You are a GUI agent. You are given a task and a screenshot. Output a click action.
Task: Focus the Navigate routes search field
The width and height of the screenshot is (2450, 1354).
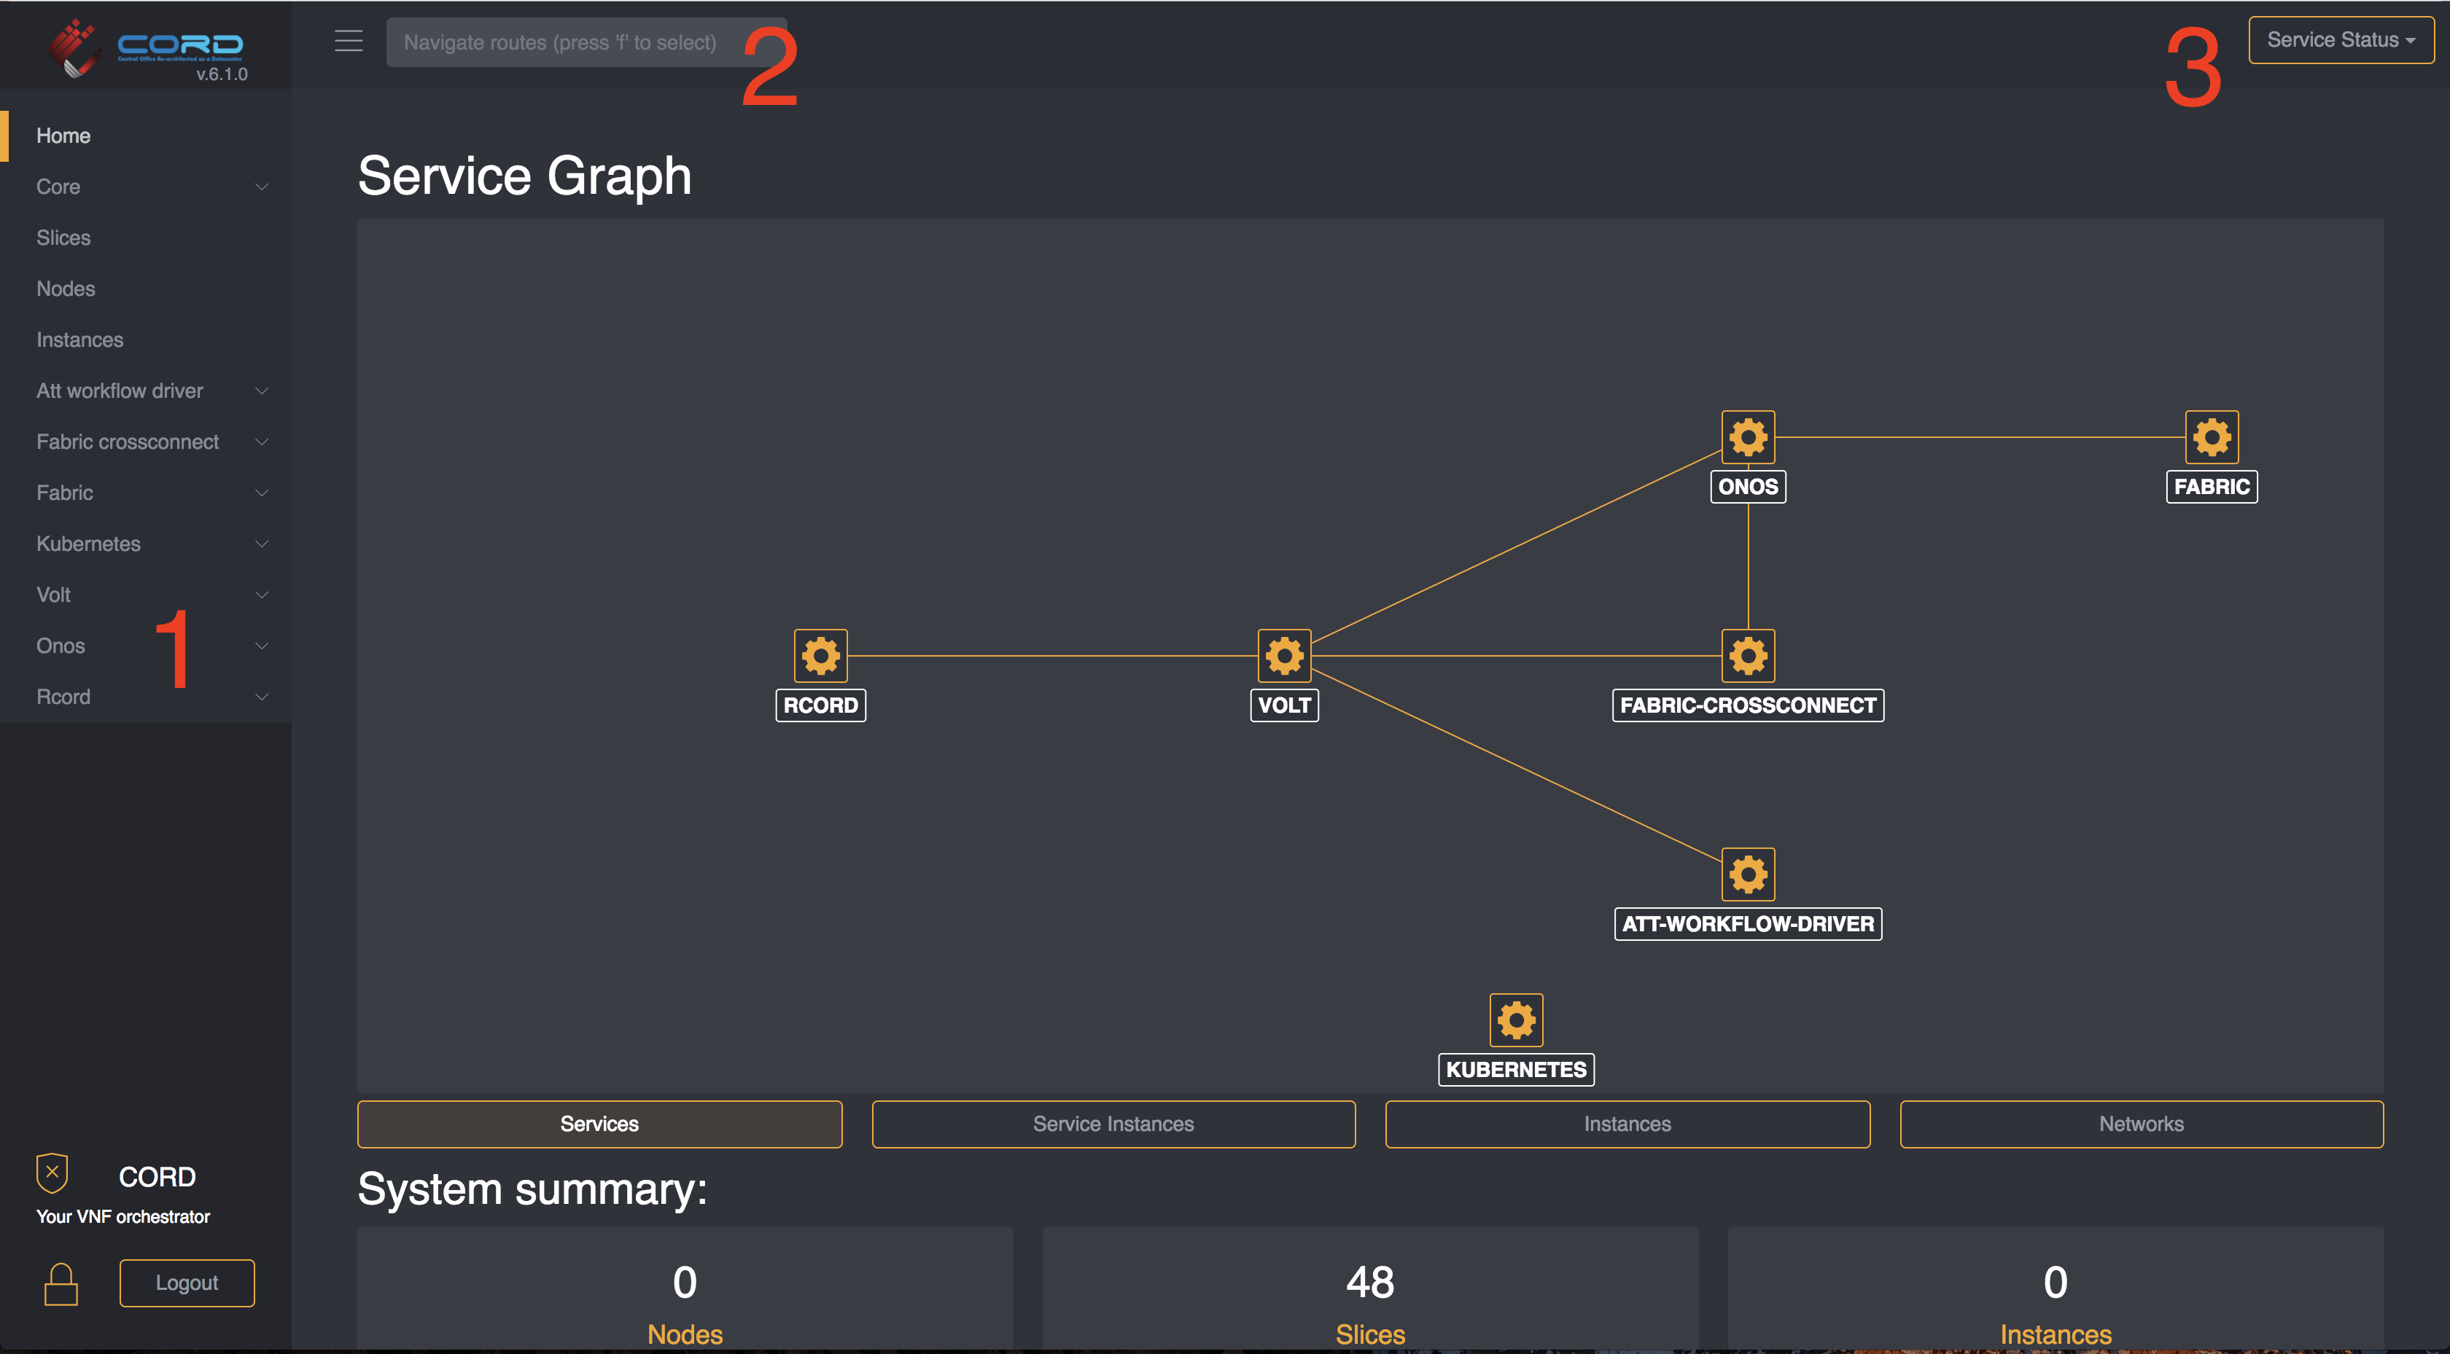[586, 42]
